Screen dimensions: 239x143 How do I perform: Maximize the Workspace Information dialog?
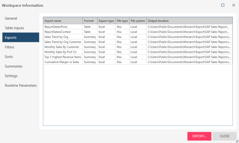pos(223,5)
